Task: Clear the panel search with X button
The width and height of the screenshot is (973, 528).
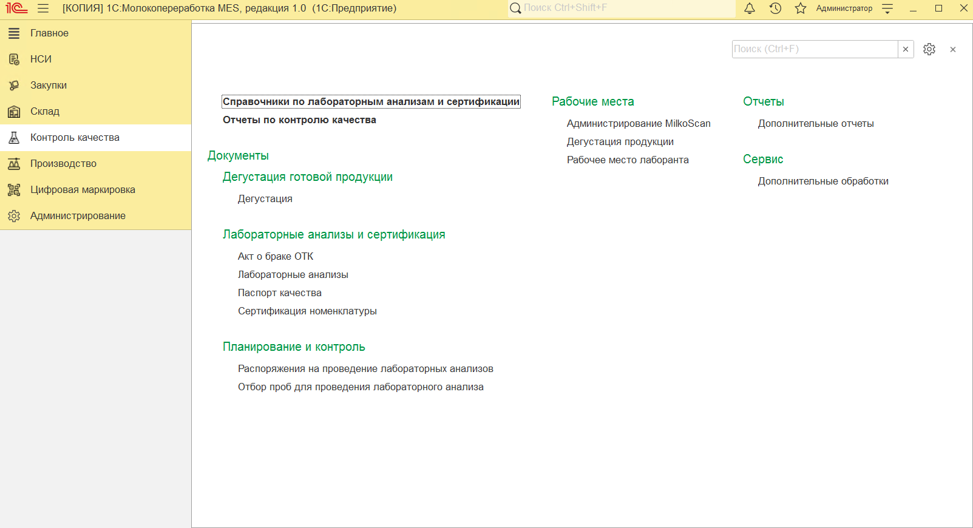Action: (x=906, y=49)
